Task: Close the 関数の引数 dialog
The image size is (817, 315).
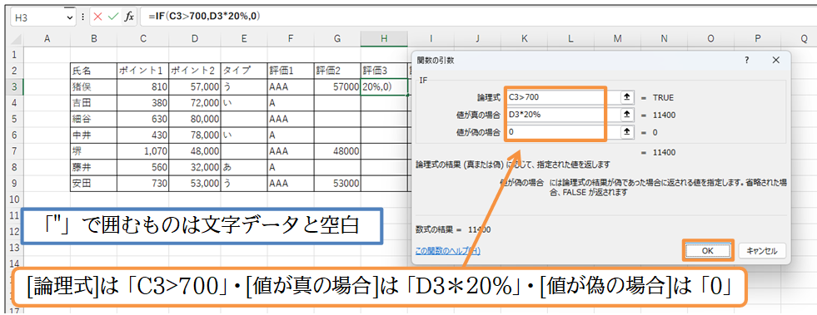Action: point(776,61)
